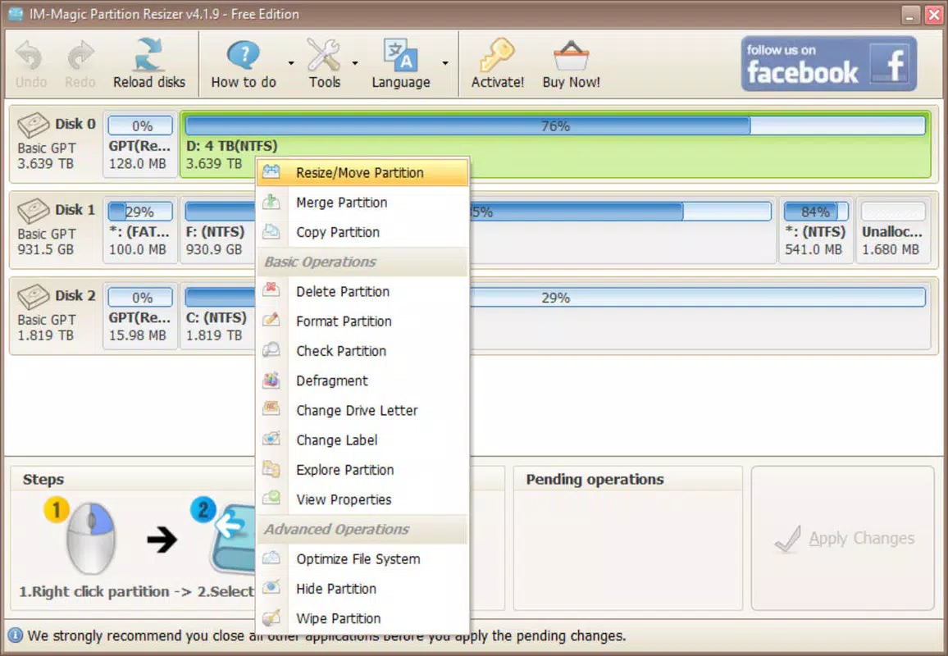Click the 84% usage bar on 541.0 MB partition
The image size is (948, 656).
tap(816, 212)
